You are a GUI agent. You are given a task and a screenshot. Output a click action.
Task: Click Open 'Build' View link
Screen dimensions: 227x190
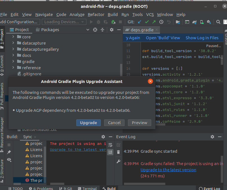click(163, 38)
